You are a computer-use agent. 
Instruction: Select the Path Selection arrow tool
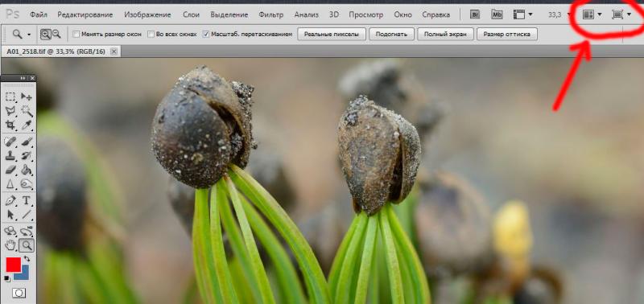(x=10, y=215)
